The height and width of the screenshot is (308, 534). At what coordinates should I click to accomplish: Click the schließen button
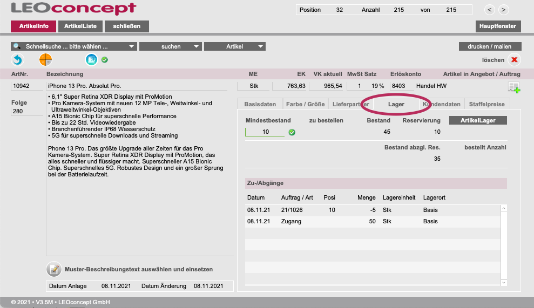click(127, 26)
